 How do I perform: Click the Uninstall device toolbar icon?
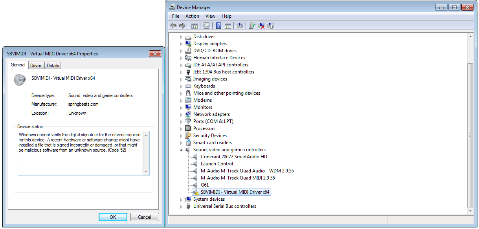click(x=261, y=26)
